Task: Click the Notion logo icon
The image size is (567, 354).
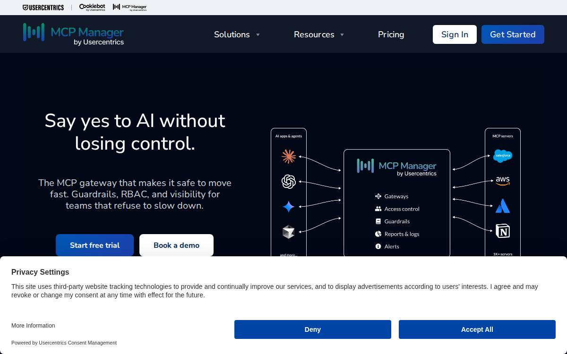Action: [503, 231]
